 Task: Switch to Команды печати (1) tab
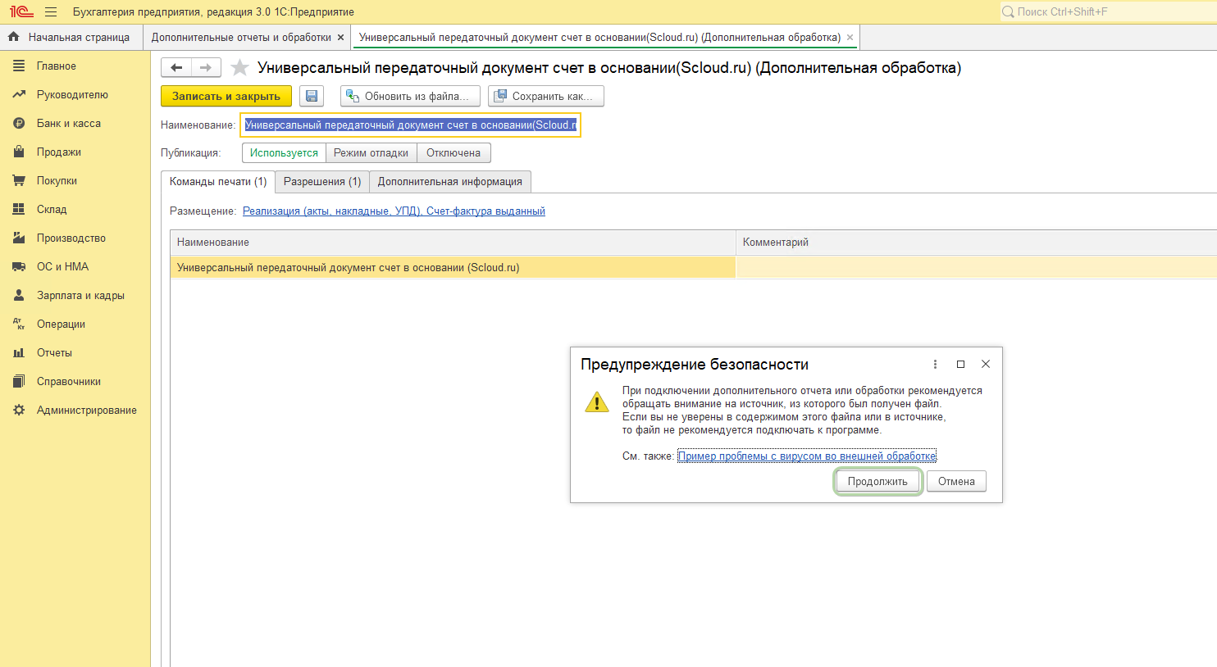point(218,182)
